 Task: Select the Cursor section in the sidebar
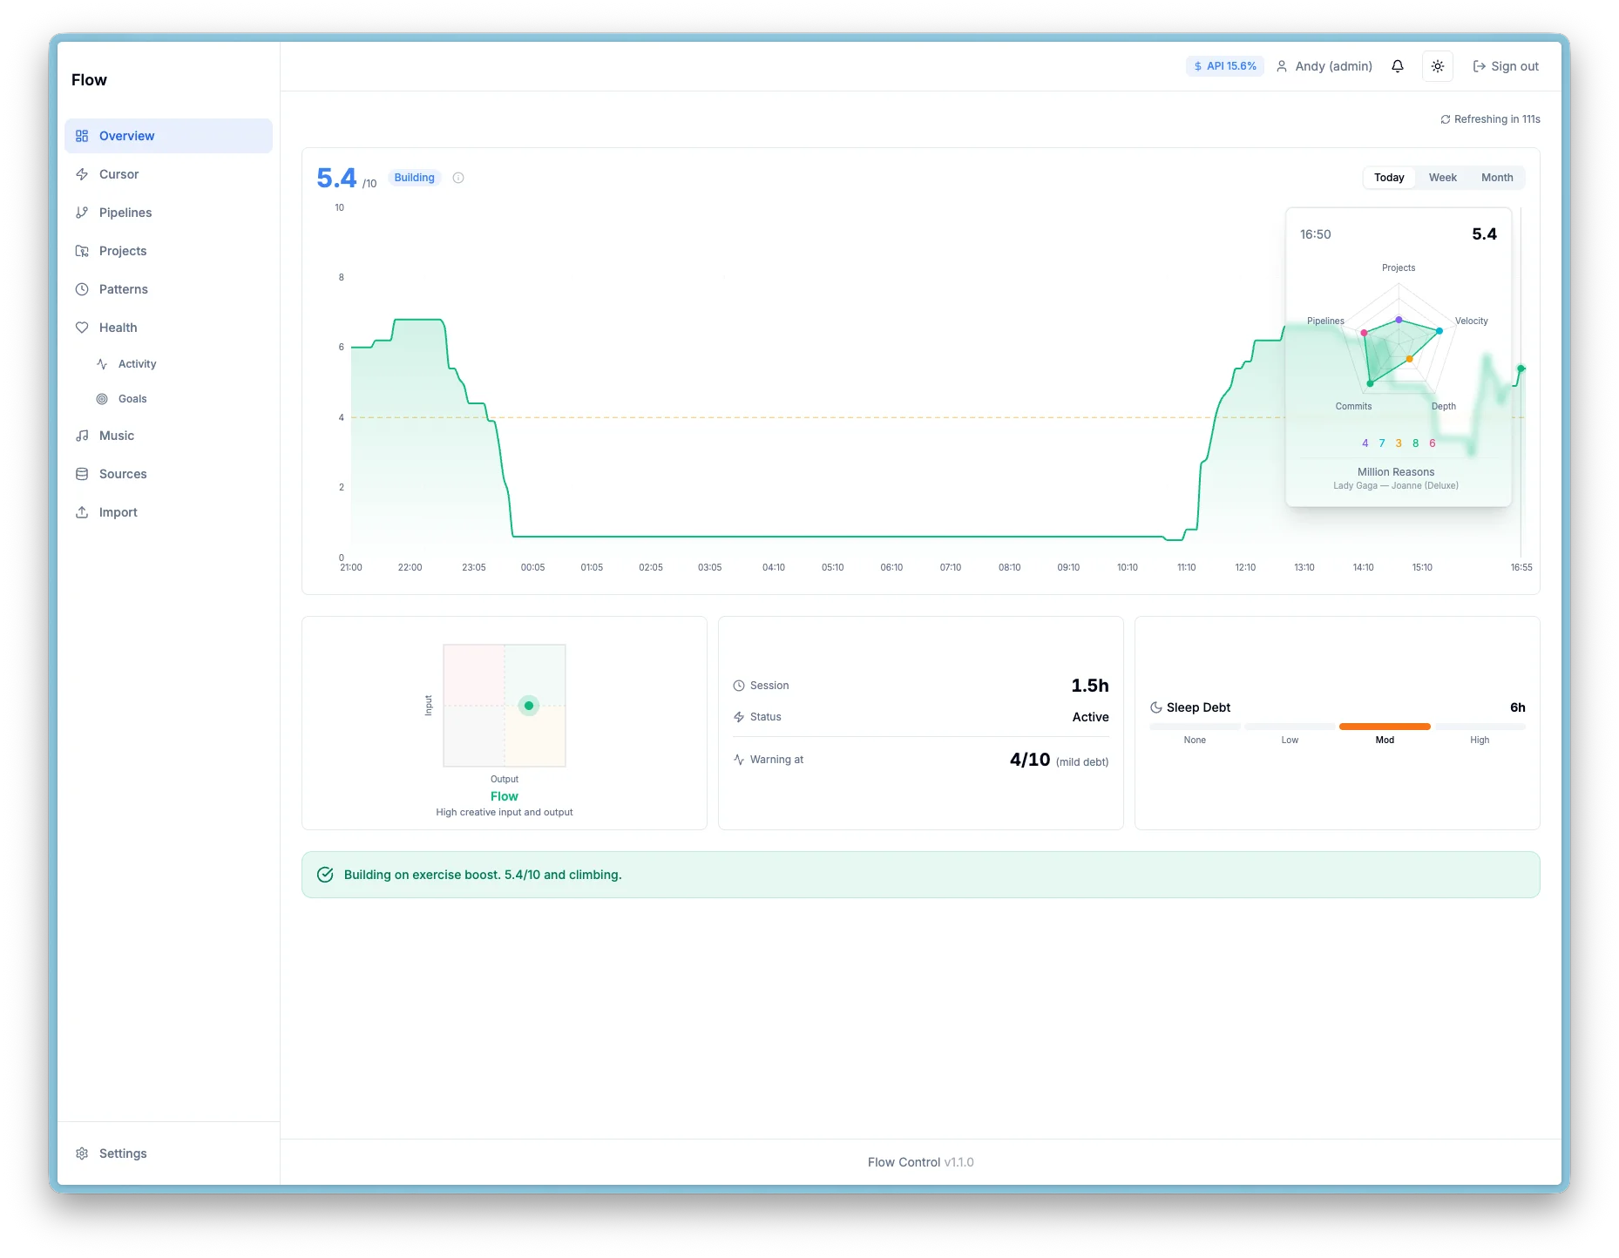119,174
